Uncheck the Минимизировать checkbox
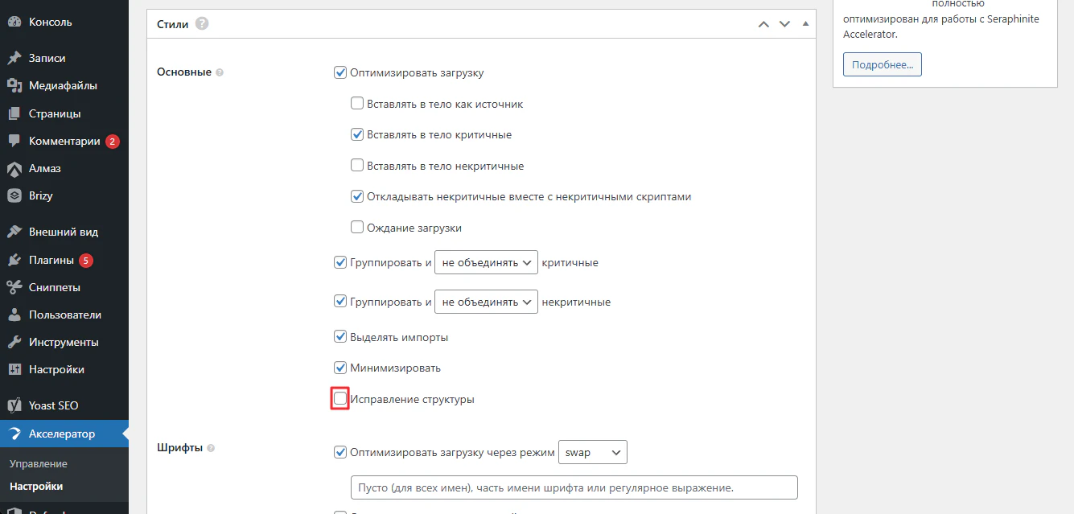Viewport: 1074px width, 514px height. (340, 368)
